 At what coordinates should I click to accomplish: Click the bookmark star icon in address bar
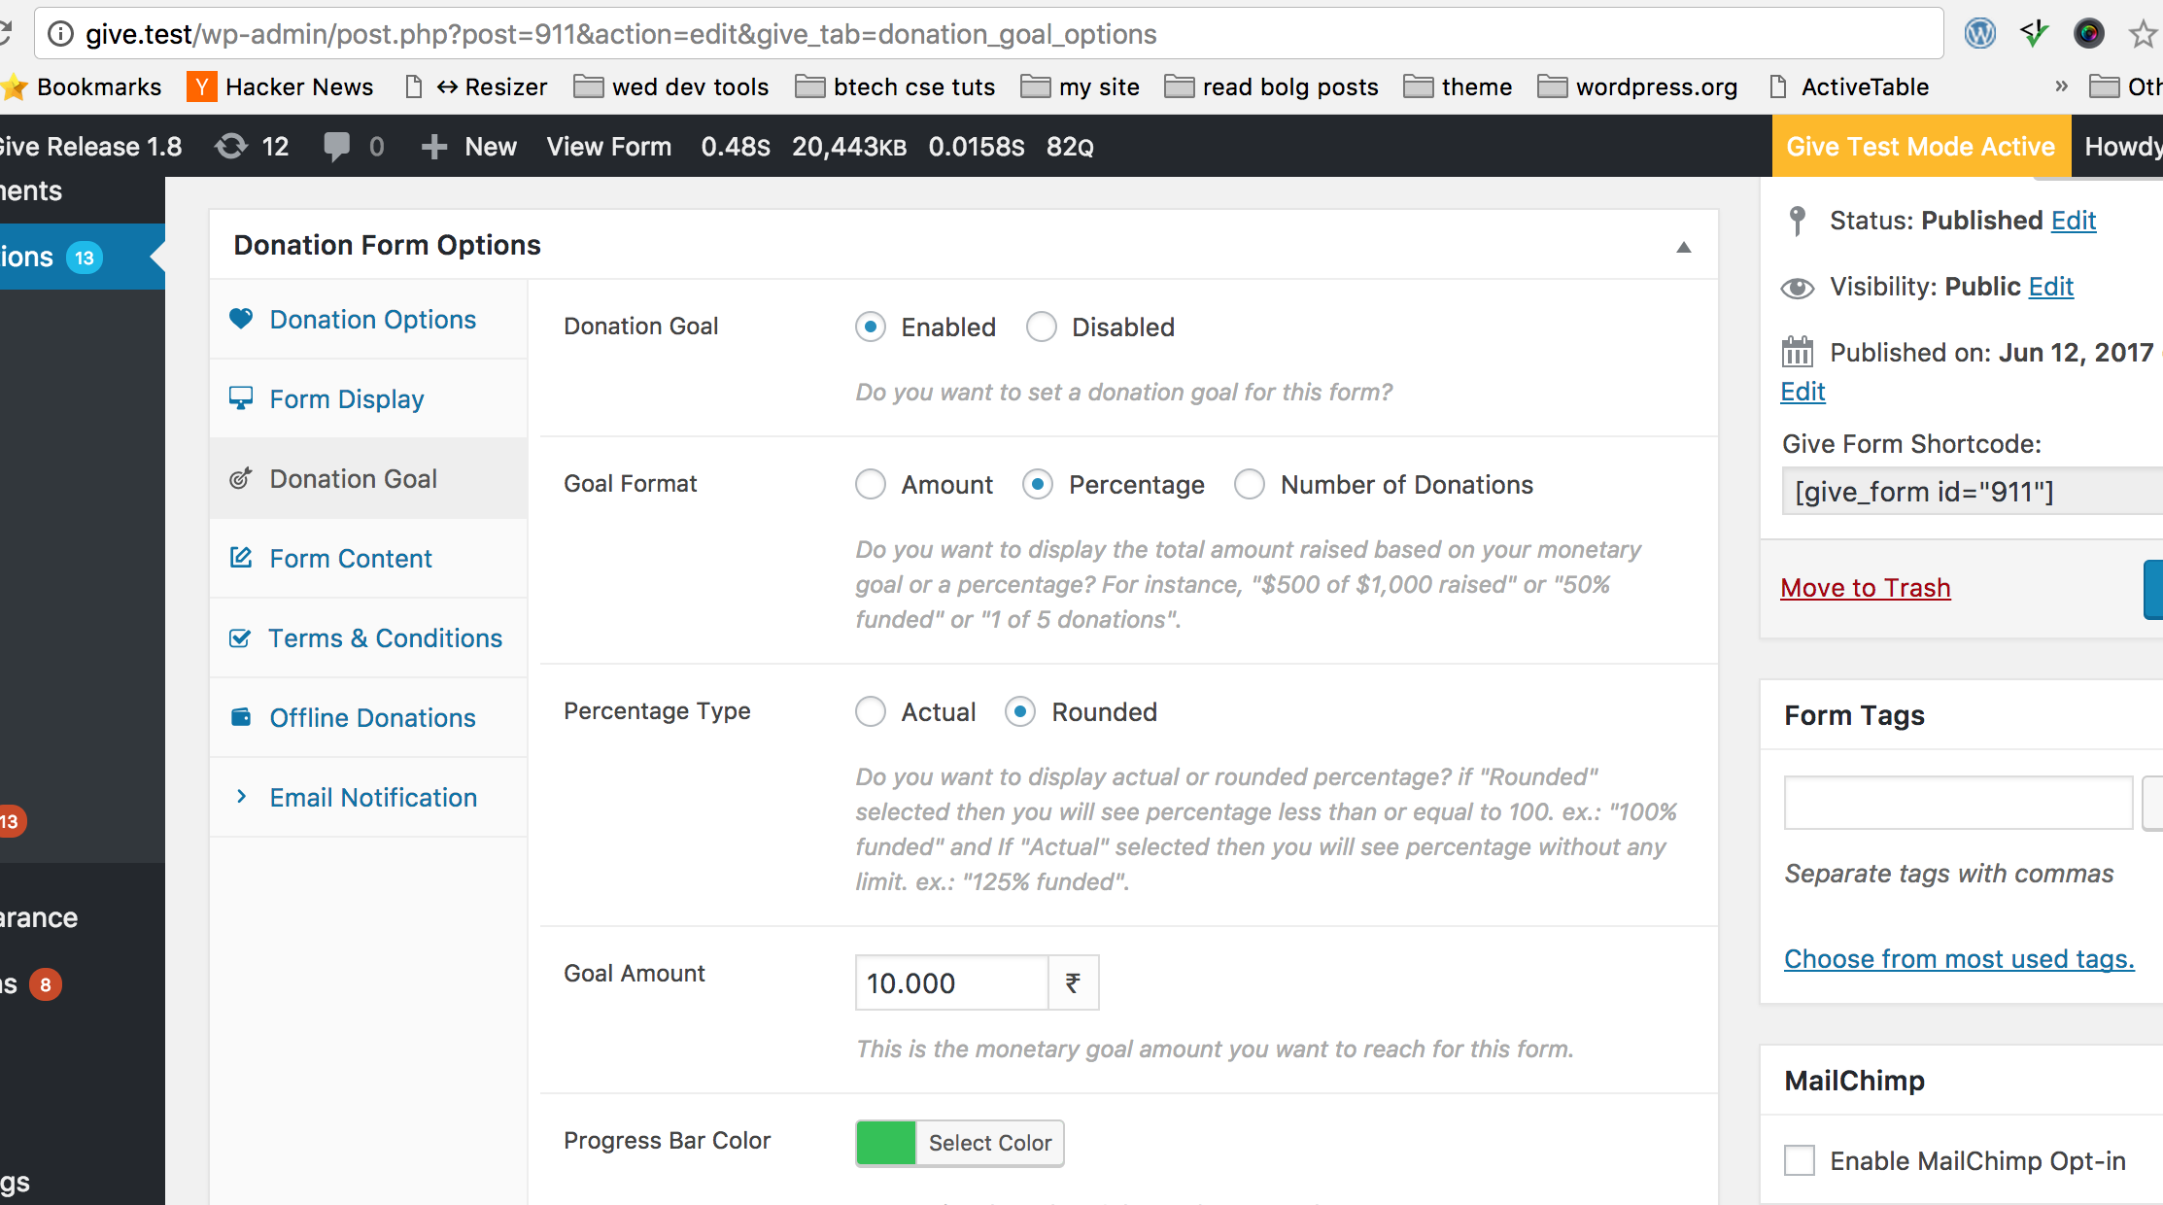pos(2143,33)
